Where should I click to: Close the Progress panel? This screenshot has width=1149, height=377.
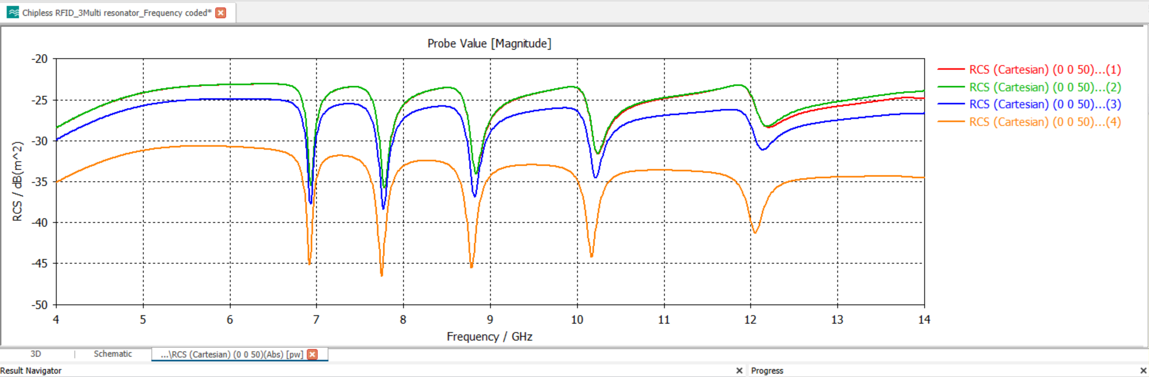pyautogui.click(x=1143, y=370)
